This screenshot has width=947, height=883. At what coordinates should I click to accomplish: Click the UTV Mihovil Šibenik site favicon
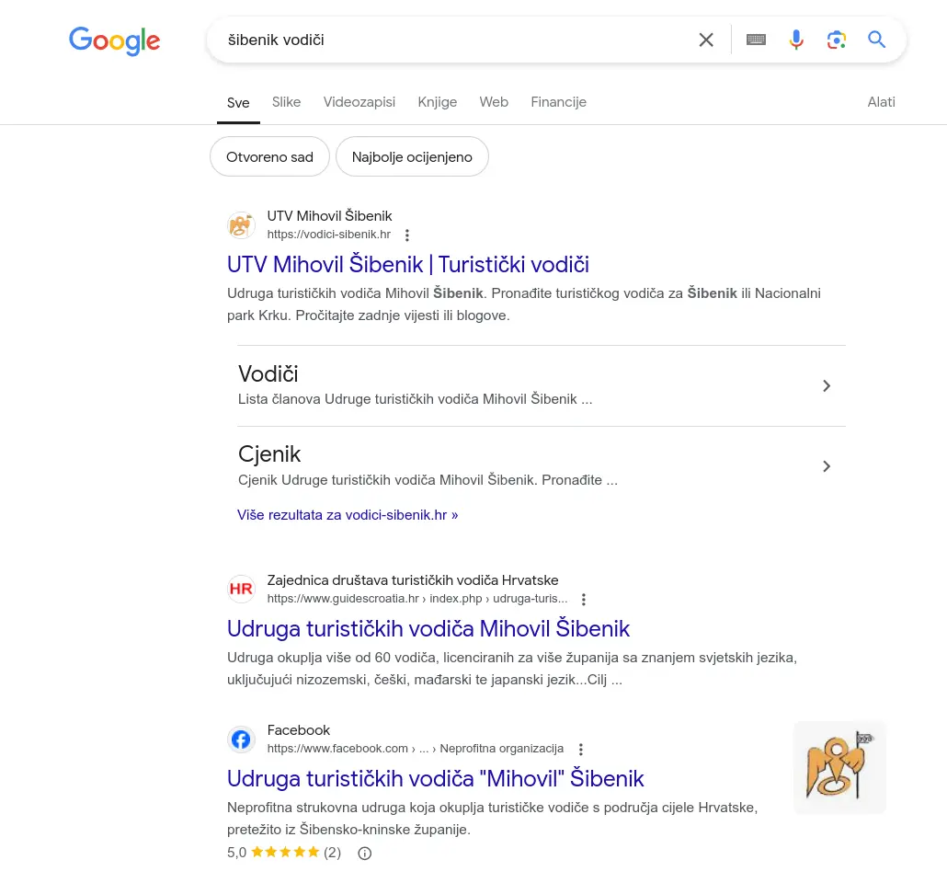241,225
